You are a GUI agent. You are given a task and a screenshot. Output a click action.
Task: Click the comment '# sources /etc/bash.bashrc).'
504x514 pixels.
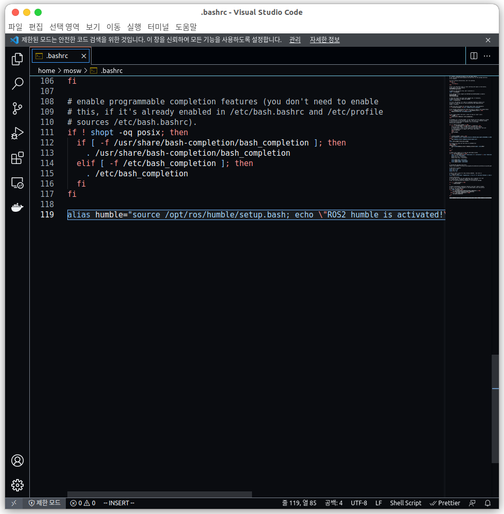(x=132, y=122)
